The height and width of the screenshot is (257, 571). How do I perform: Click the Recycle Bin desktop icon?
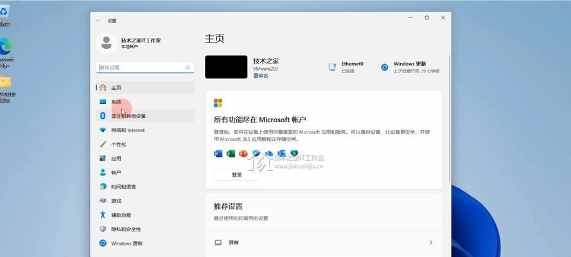(x=4, y=12)
